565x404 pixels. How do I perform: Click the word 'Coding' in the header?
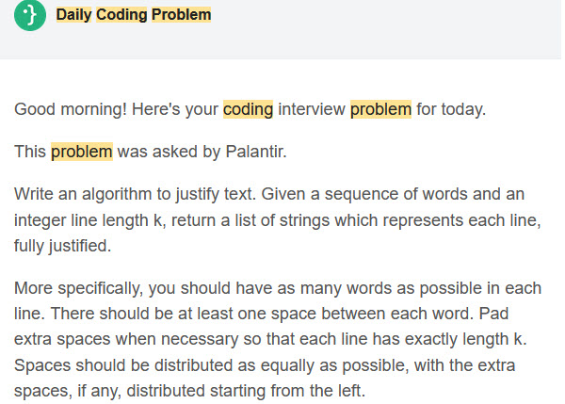pos(121,15)
